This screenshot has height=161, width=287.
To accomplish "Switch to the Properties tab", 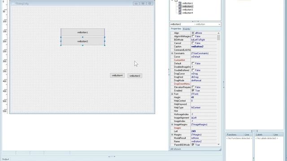I will 176,29.
